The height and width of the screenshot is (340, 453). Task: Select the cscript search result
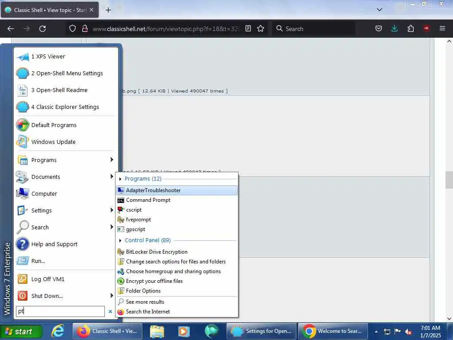point(177,210)
